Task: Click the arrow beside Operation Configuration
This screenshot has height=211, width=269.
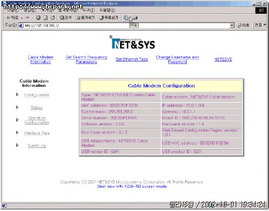Action: (17, 120)
